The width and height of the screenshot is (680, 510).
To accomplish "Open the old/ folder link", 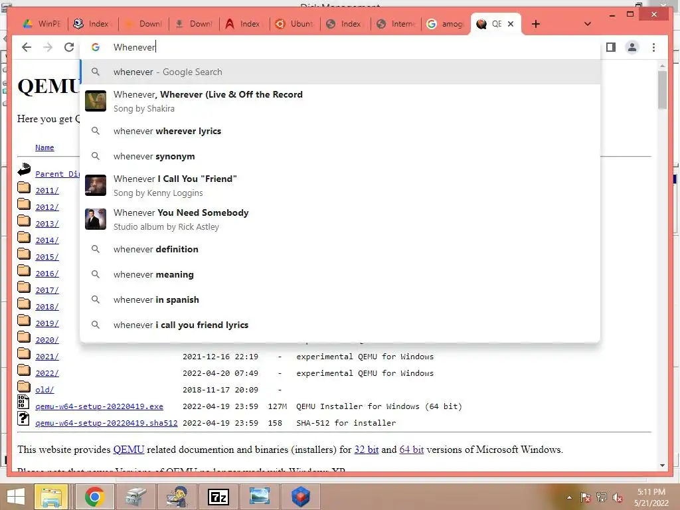I will pyautogui.click(x=44, y=390).
